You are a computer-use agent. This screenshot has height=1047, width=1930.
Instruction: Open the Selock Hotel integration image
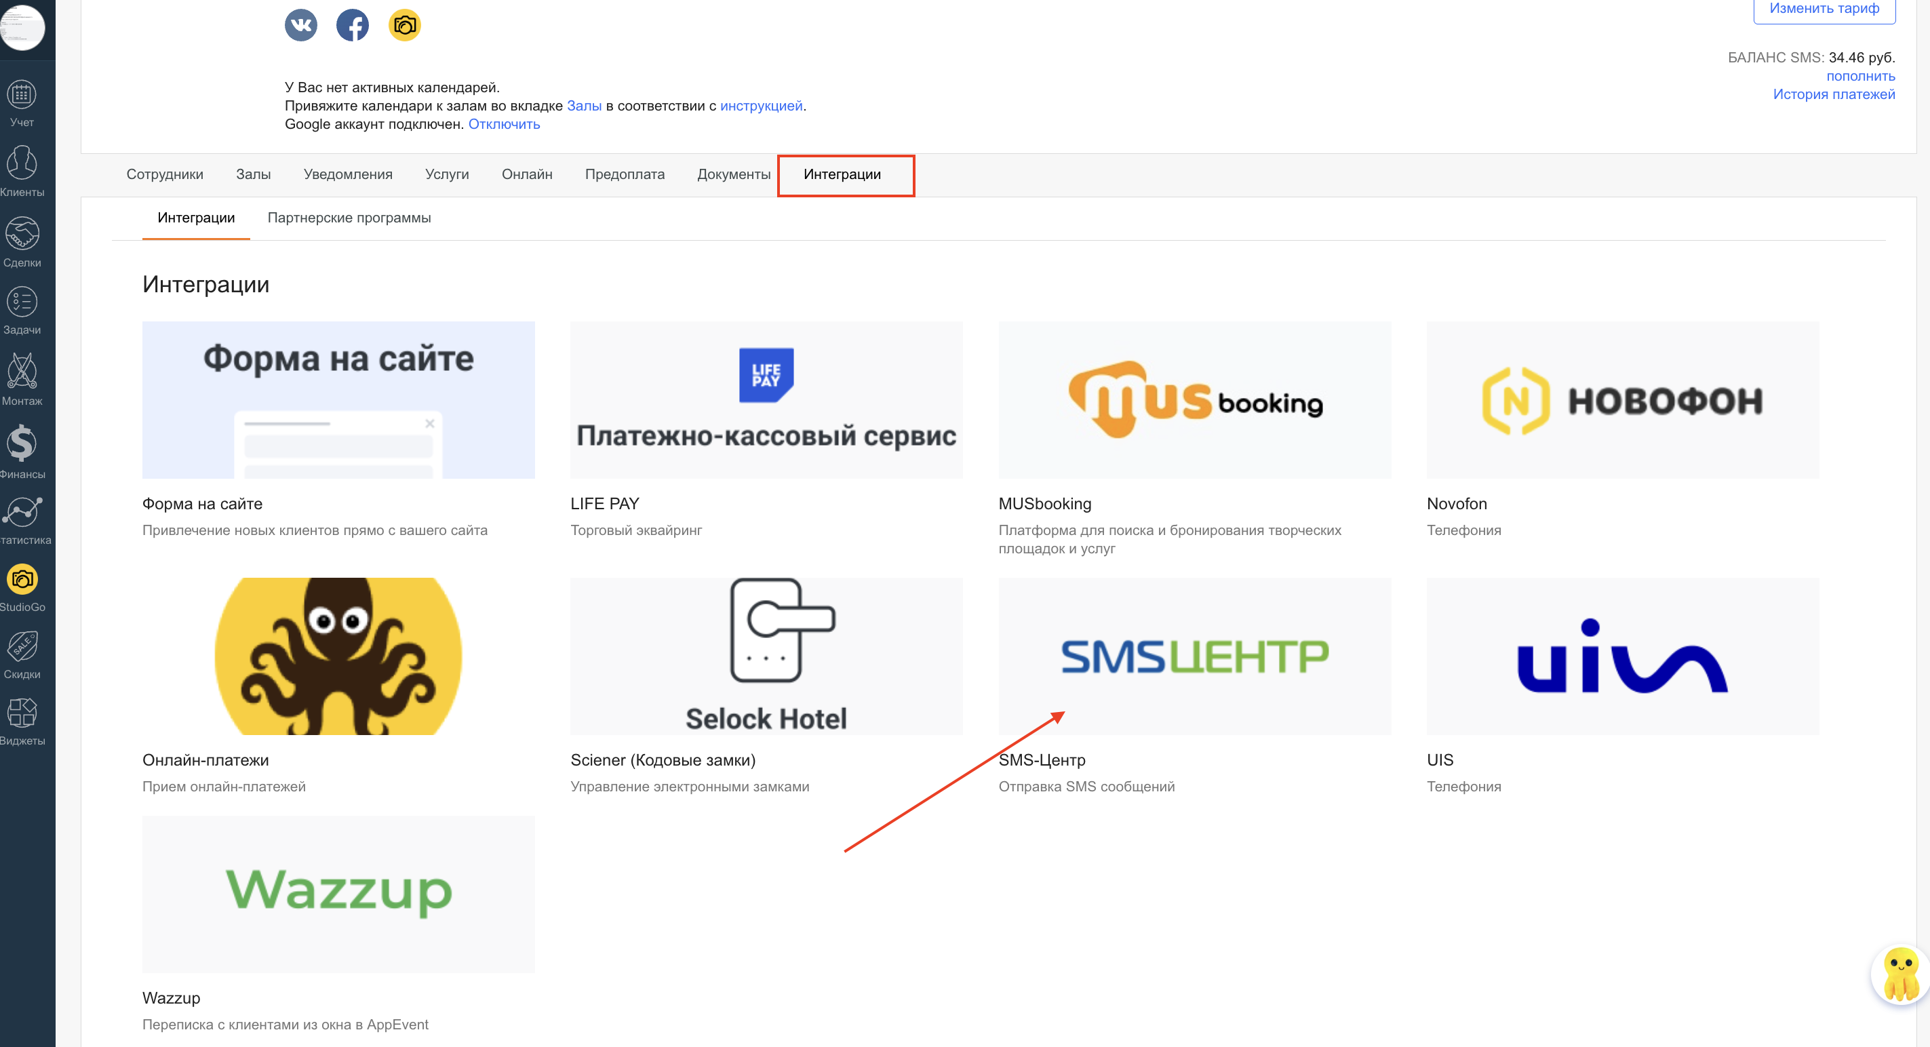click(766, 656)
